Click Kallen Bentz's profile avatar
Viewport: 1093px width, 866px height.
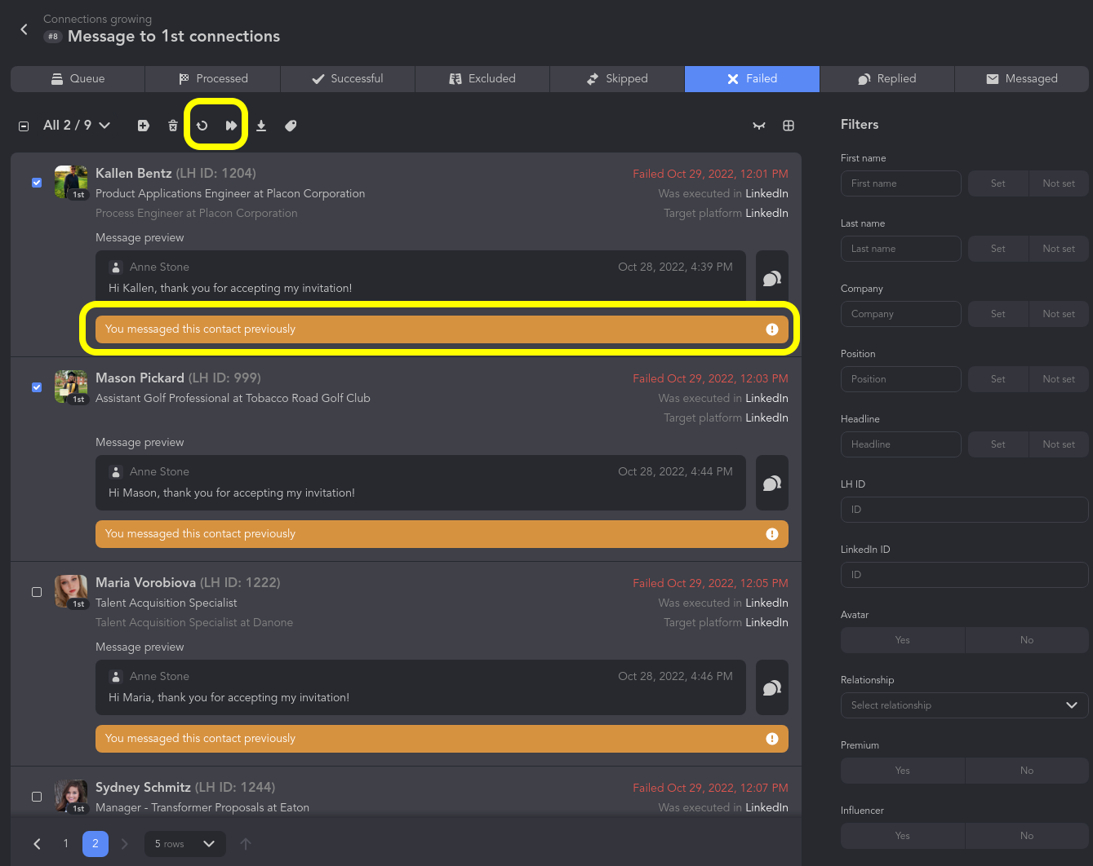coord(71,182)
